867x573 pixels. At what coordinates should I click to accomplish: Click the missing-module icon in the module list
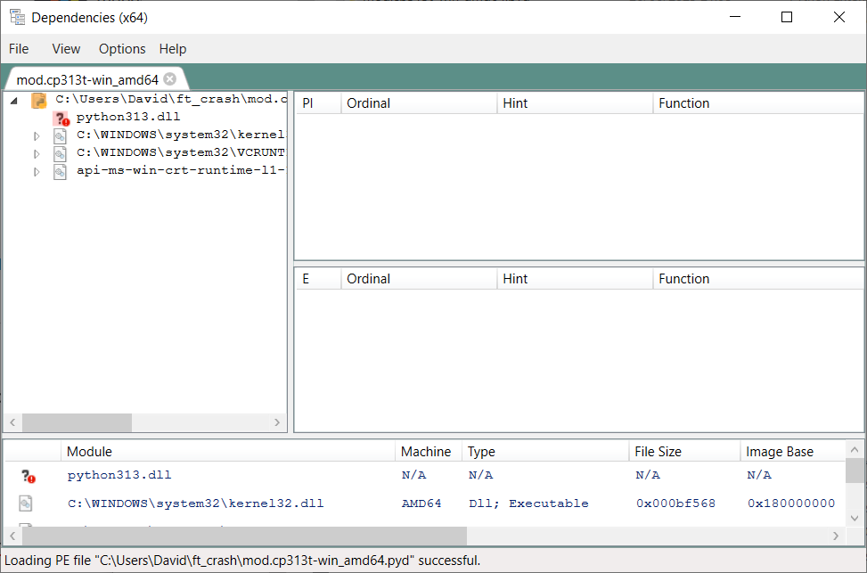[x=28, y=477]
